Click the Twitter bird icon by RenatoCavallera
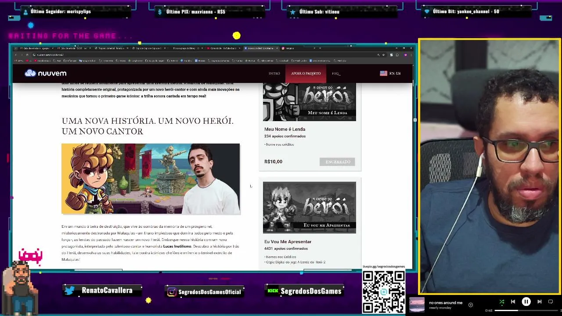The image size is (562, 316). [69, 290]
